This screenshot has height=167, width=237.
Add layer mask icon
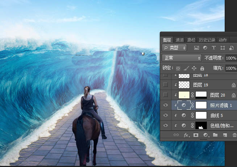[196, 135]
